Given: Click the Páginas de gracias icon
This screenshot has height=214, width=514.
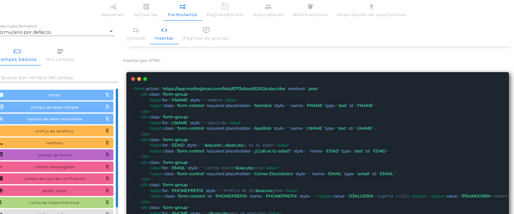Looking at the screenshot, I should pyautogui.click(x=206, y=30).
